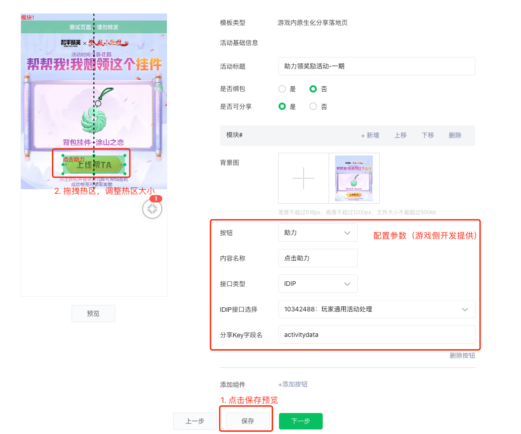
Task: Select 否 for 是否可分享
Action: pos(313,107)
